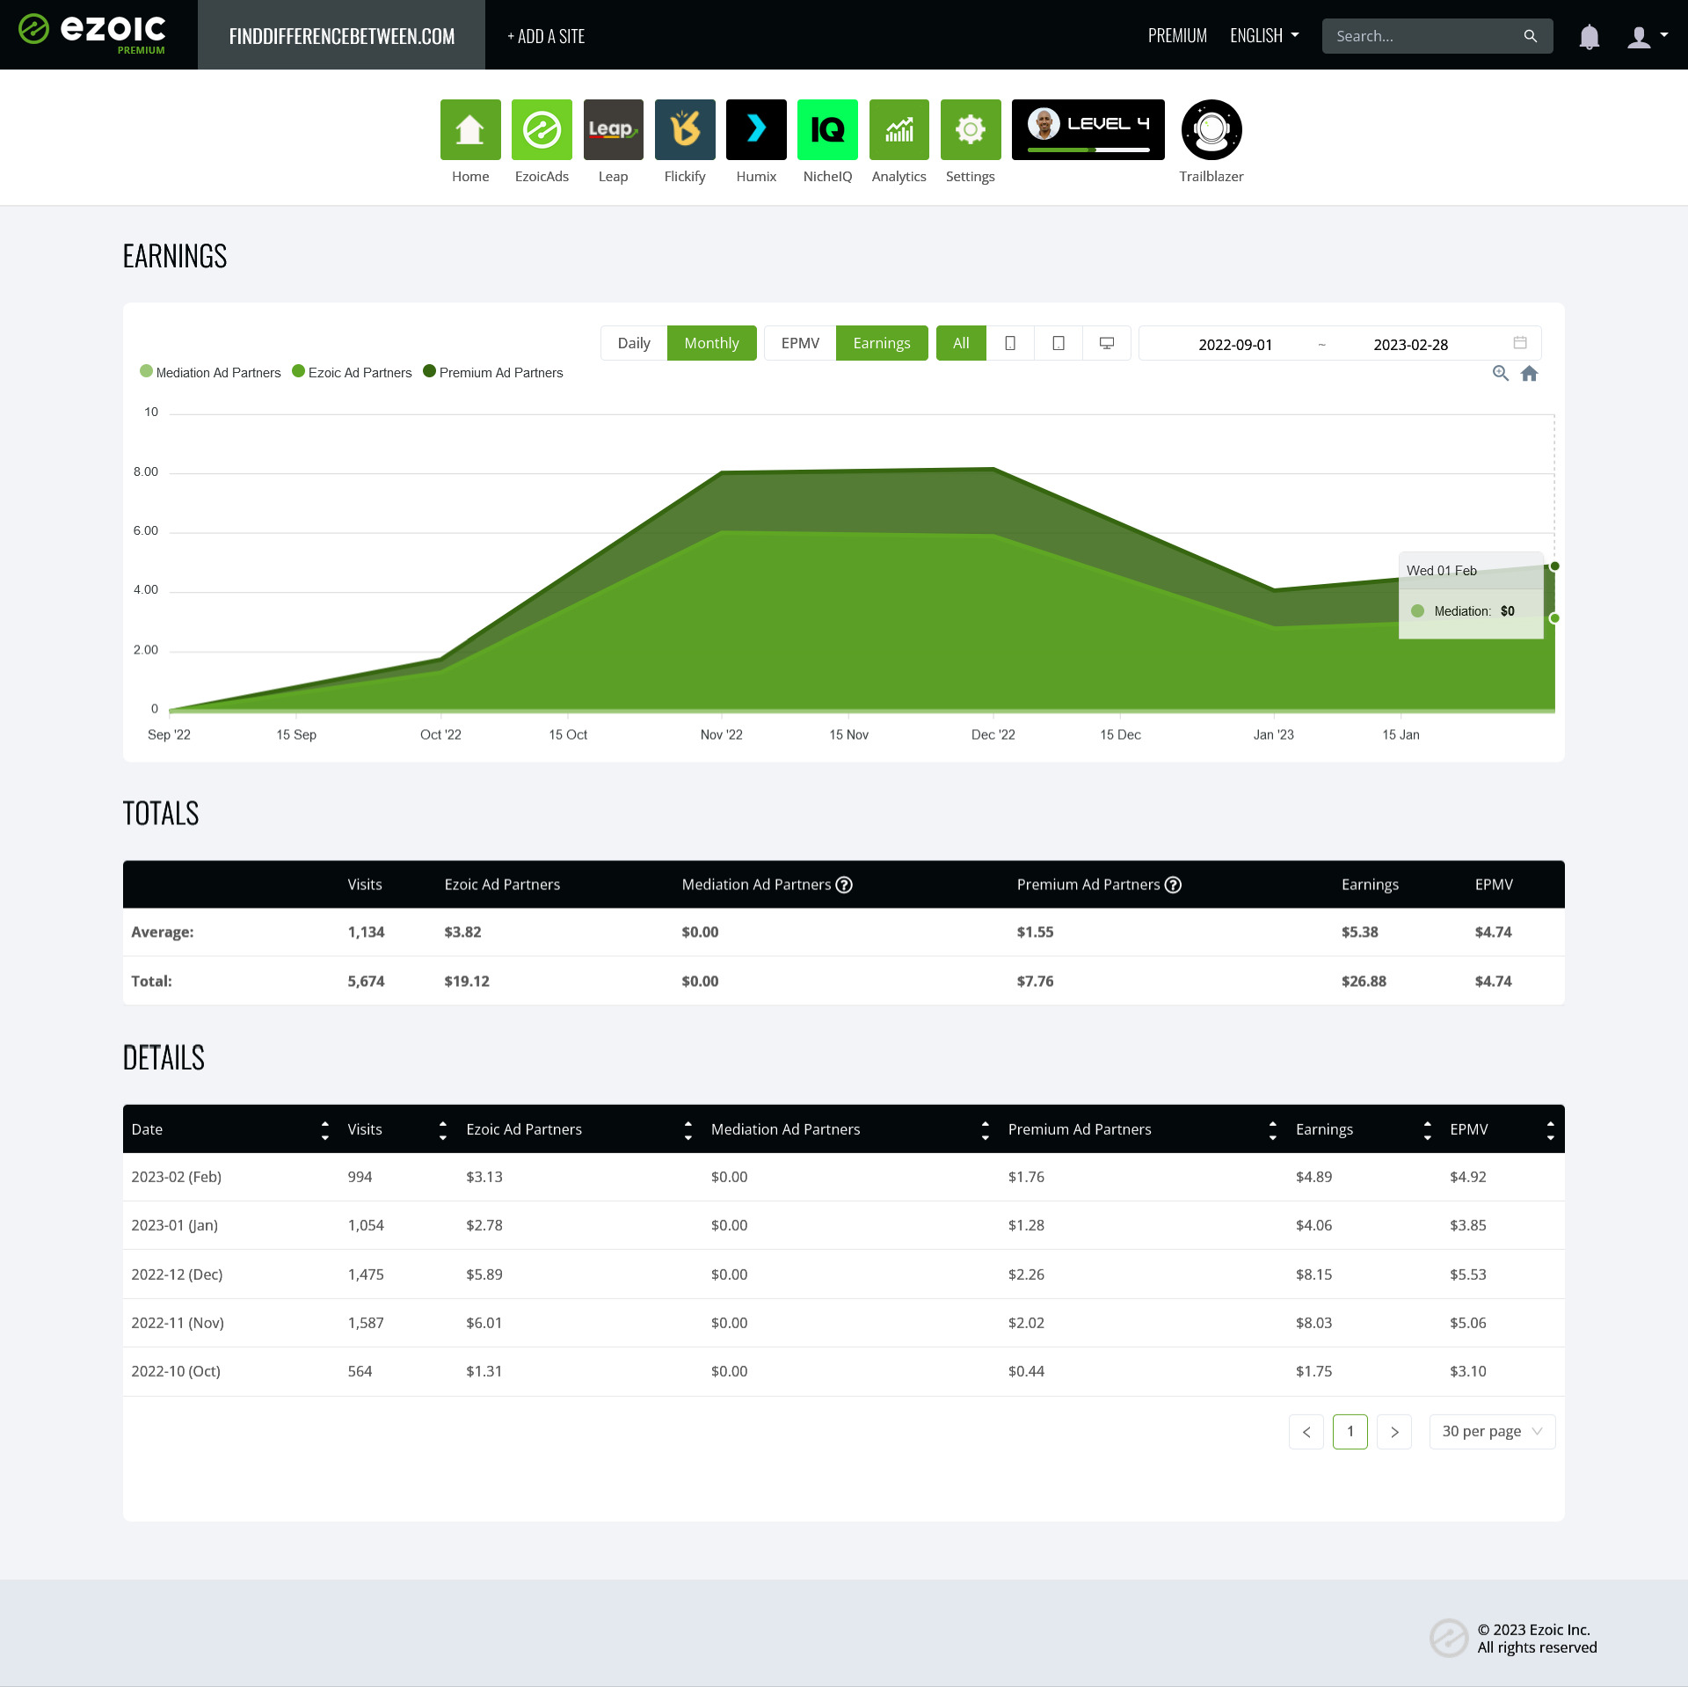This screenshot has height=1687, width=1688.
Task: Open the ENGLISH language dropdown
Action: click(1264, 36)
